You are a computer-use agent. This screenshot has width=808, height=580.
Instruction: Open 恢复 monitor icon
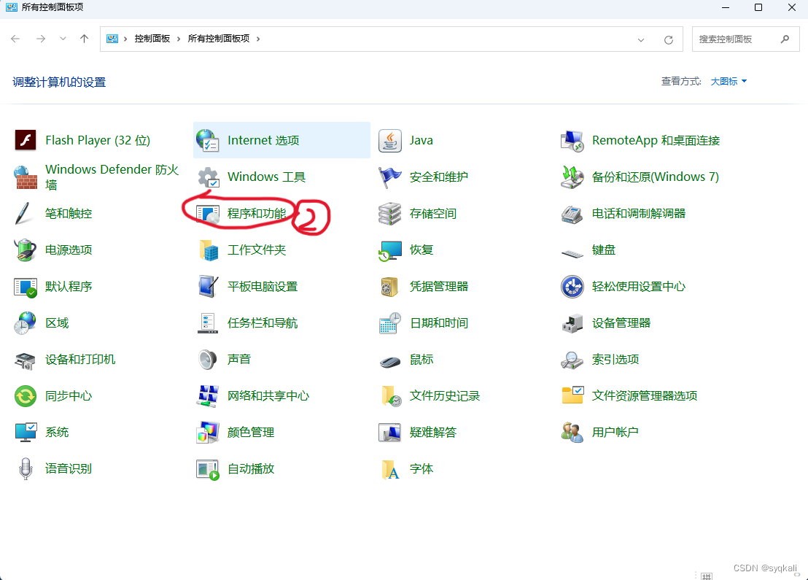click(x=390, y=250)
